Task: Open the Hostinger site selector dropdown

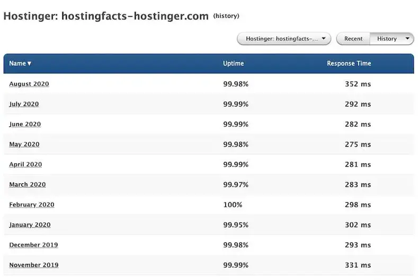Action: point(284,39)
